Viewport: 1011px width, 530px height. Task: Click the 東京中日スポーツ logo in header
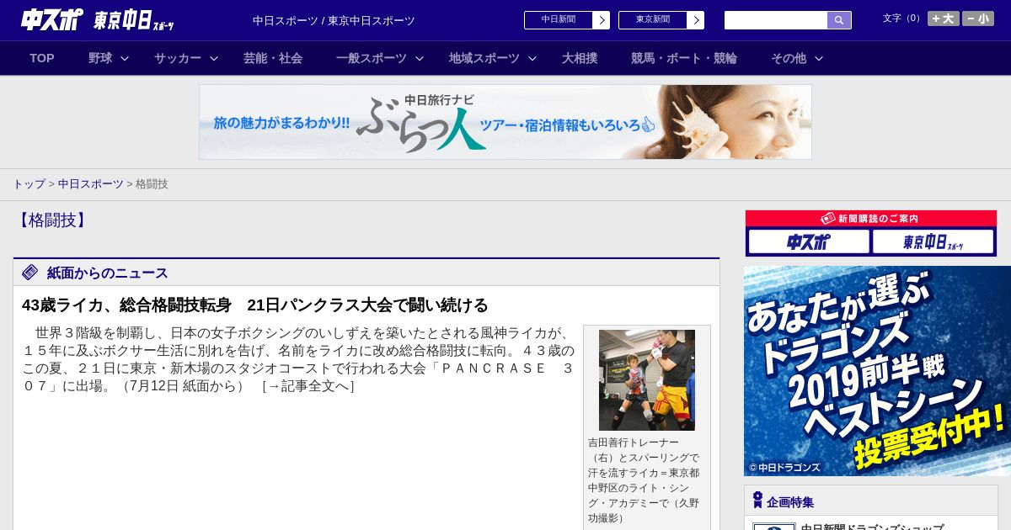pos(134,21)
